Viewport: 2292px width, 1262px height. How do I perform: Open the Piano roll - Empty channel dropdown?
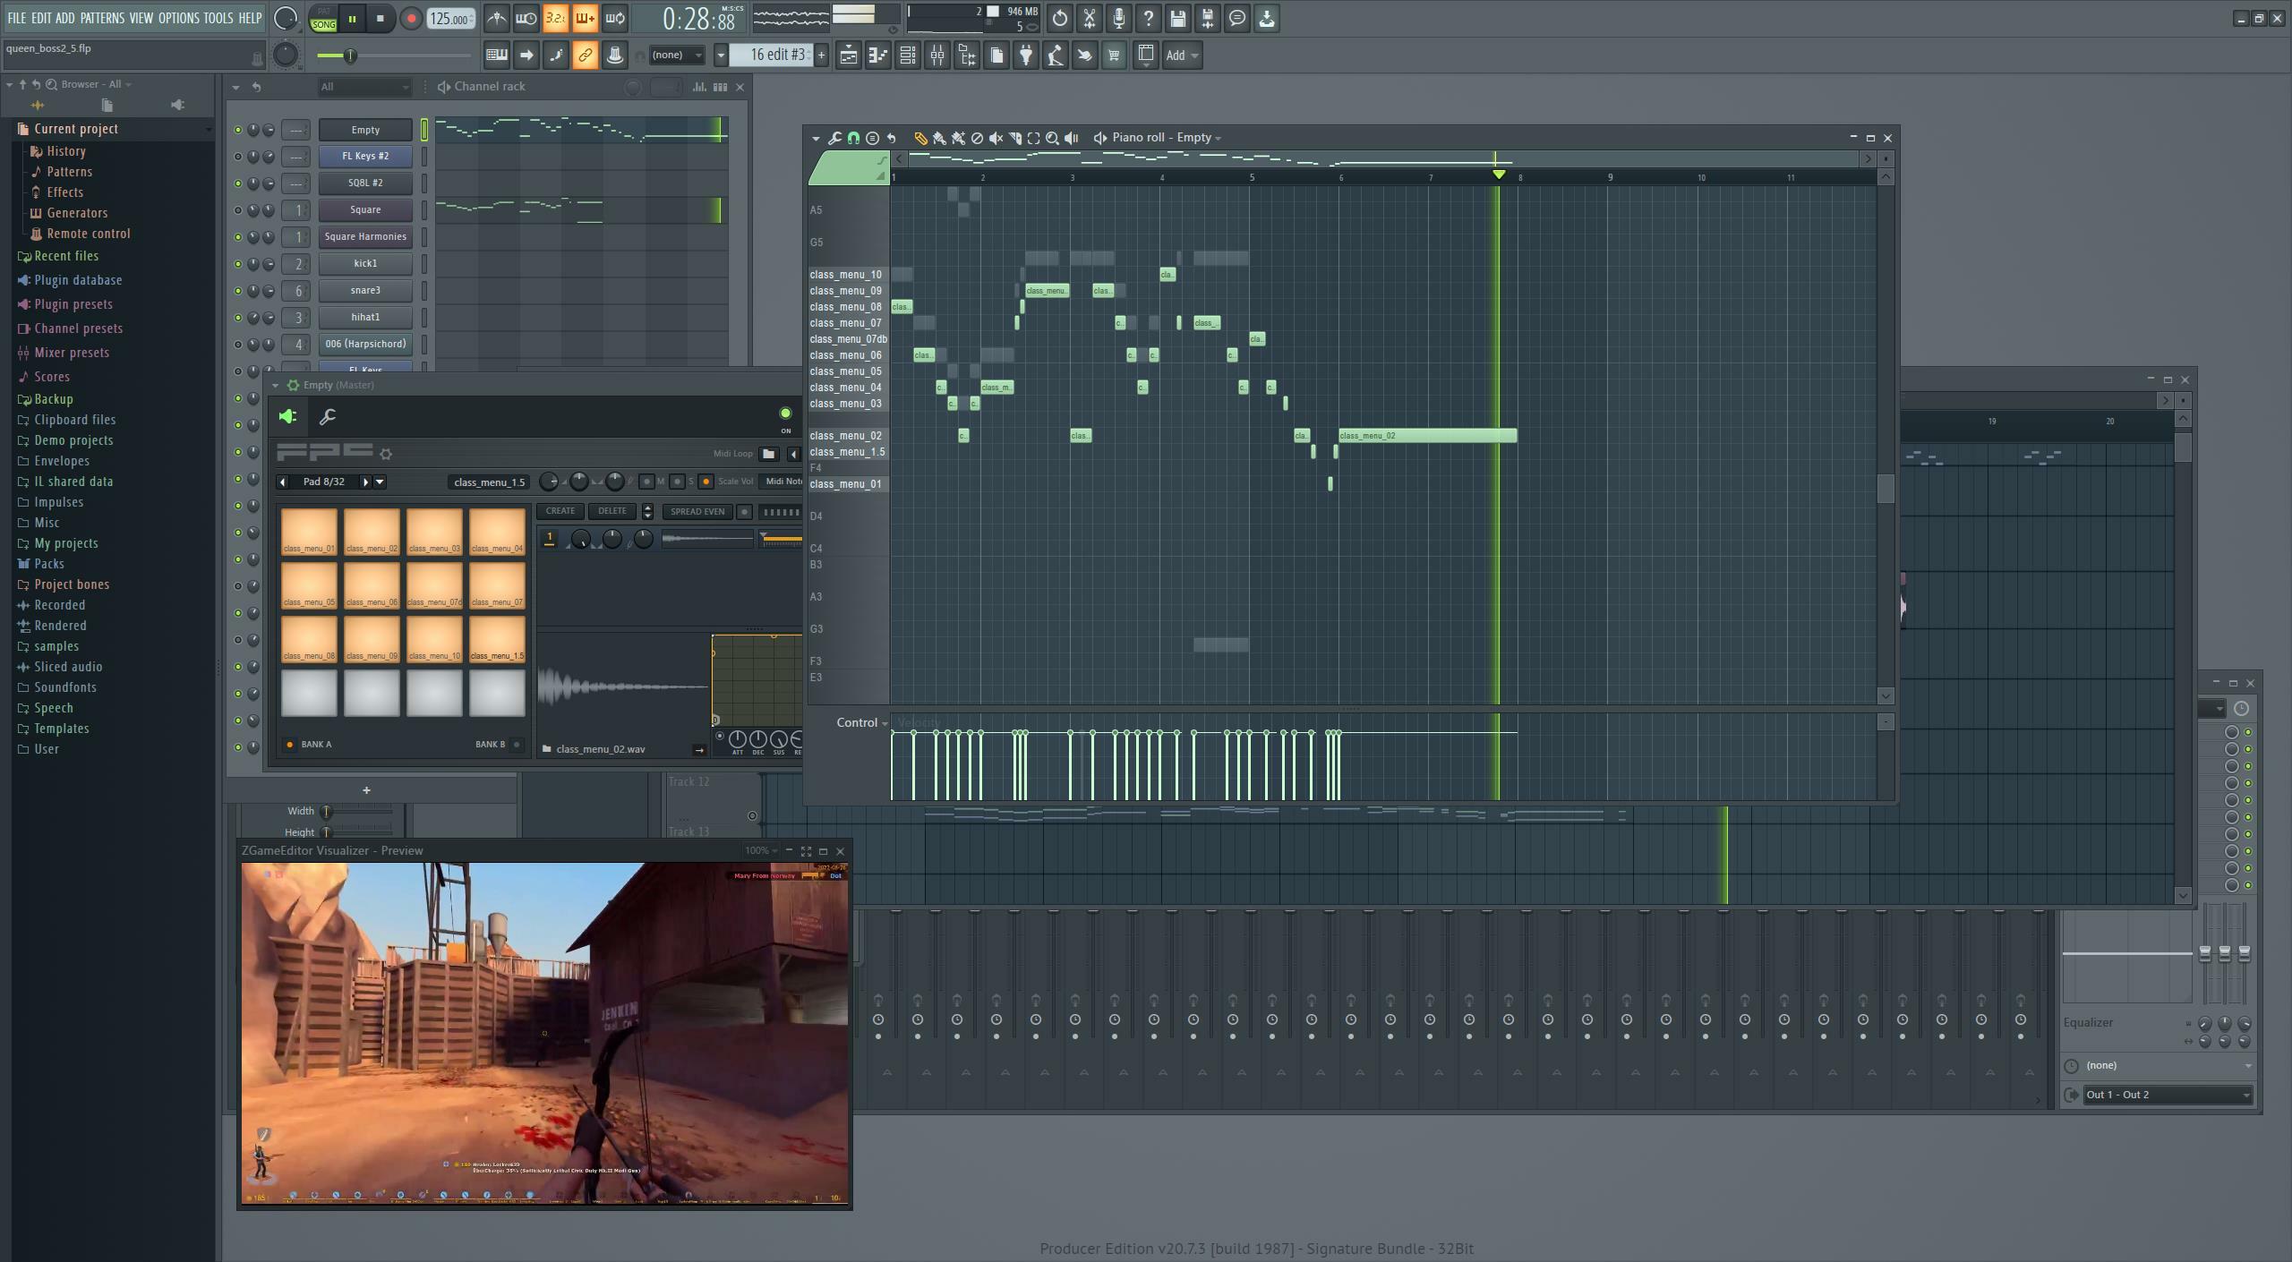(x=1167, y=138)
